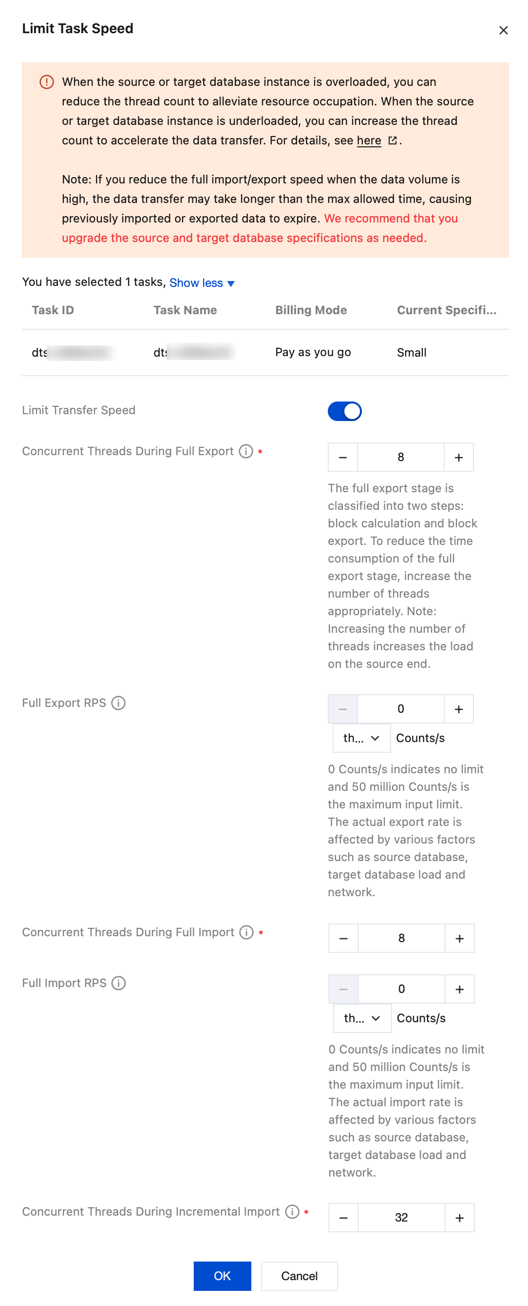The image size is (528, 1306).
Task: Open the Full Export RPS unit dropdown
Action: 361,738
